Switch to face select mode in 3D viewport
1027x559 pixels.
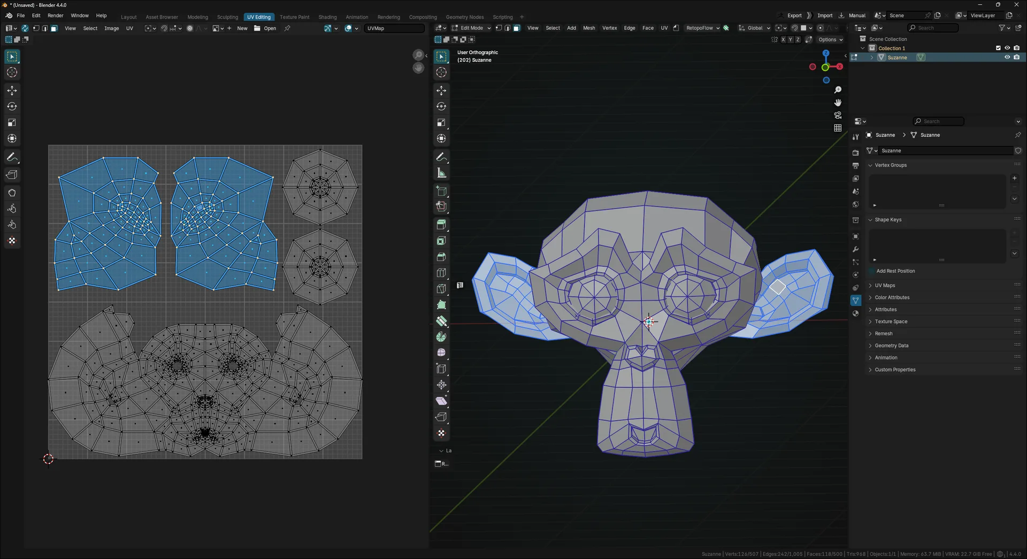[x=517, y=28]
